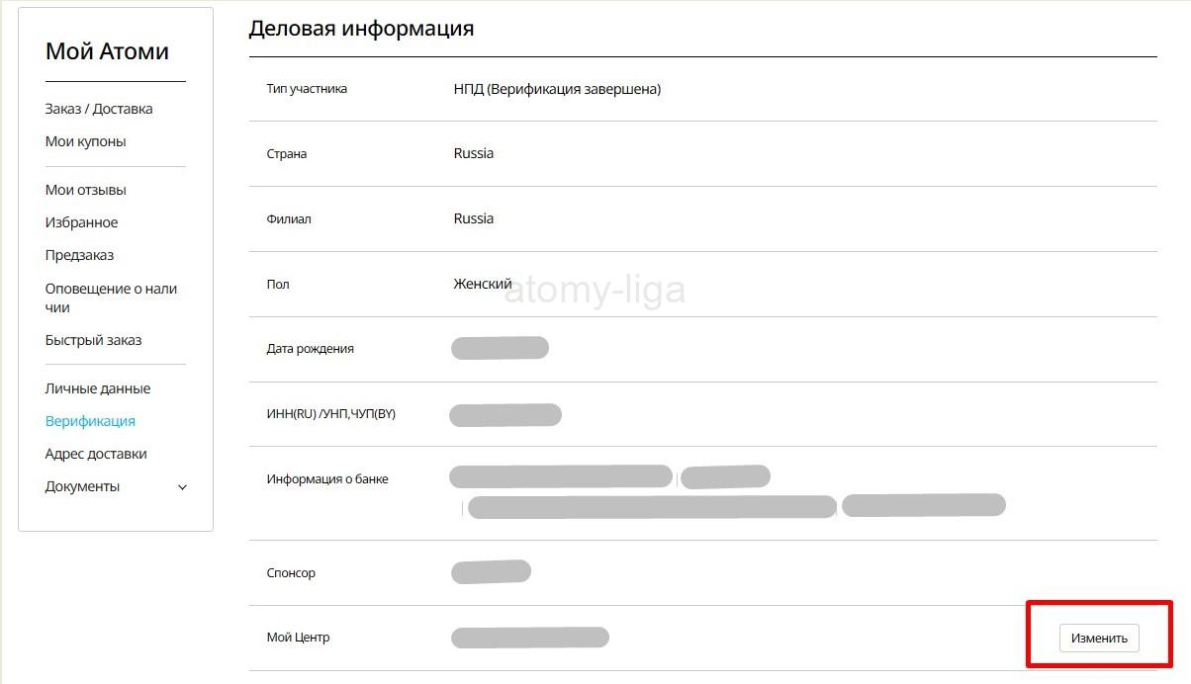Open Заказ / Доставка page

[99, 109]
